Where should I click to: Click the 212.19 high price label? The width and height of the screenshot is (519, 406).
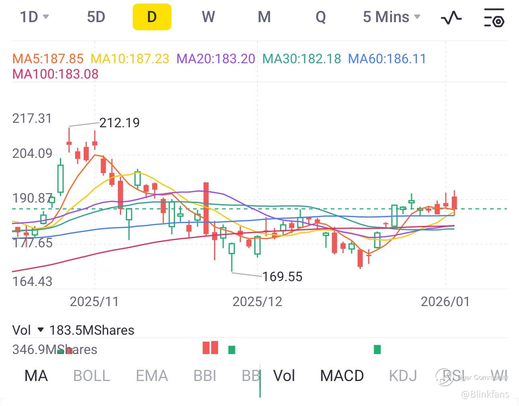tap(119, 122)
